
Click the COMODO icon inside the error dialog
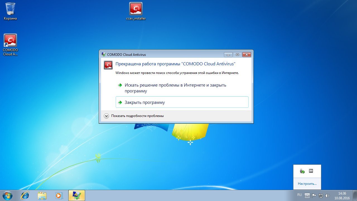108,65
